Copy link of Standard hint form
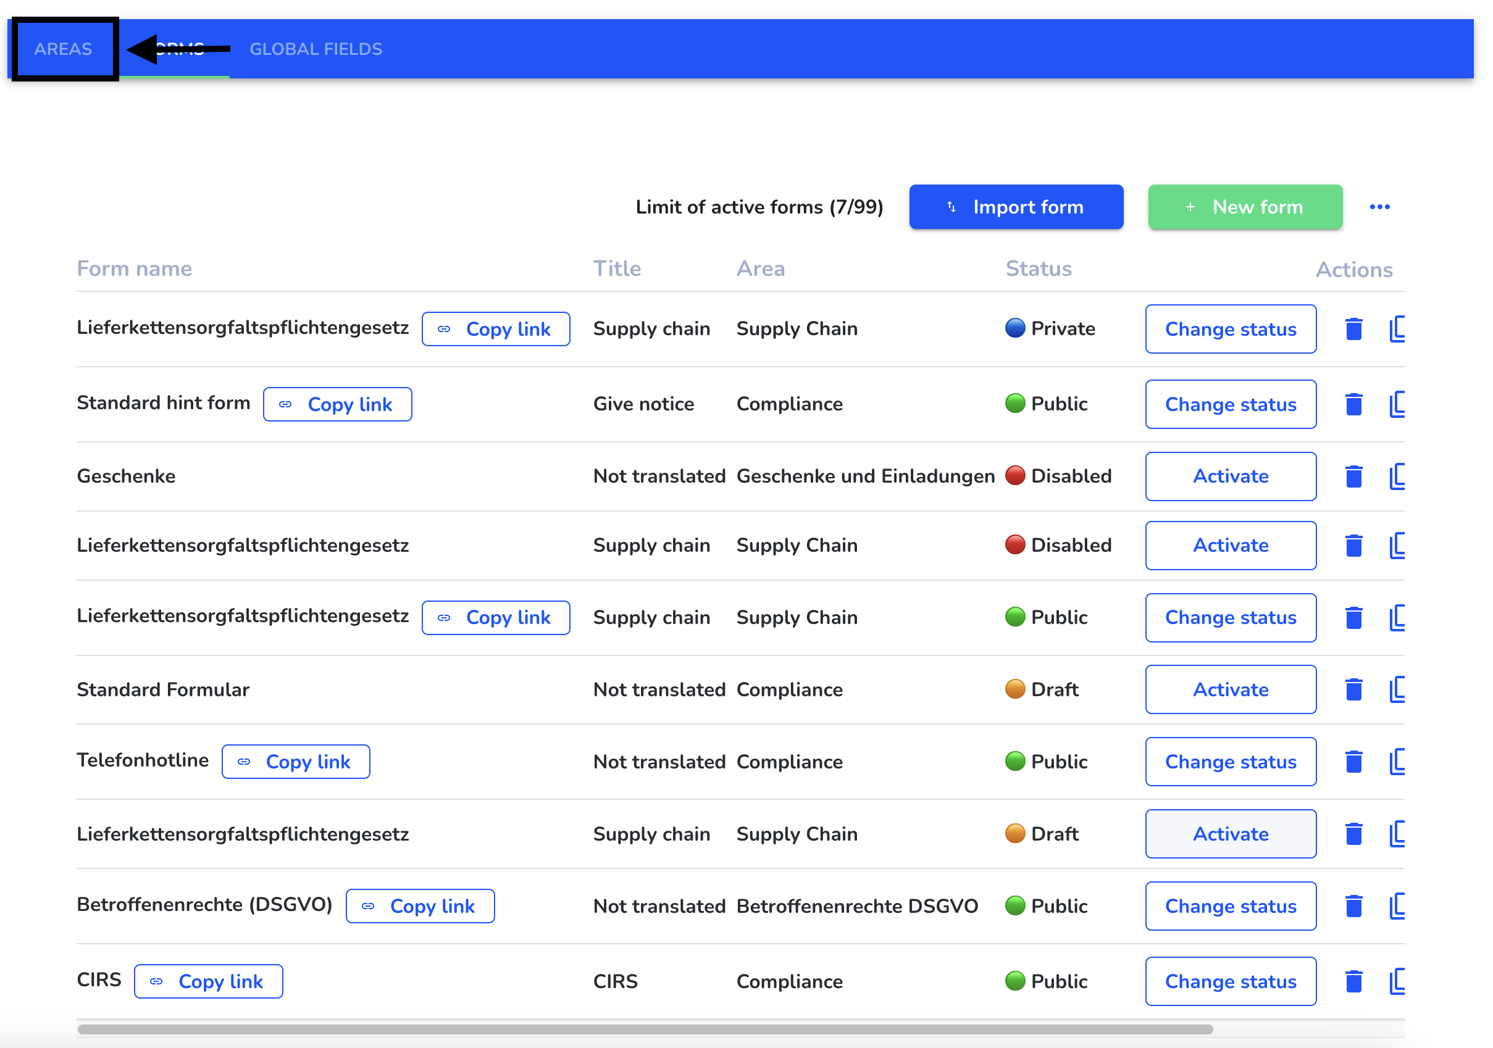 pos(338,404)
